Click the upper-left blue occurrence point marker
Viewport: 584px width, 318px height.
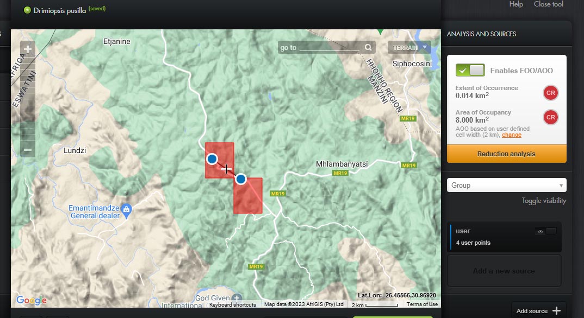coord(212,159)
